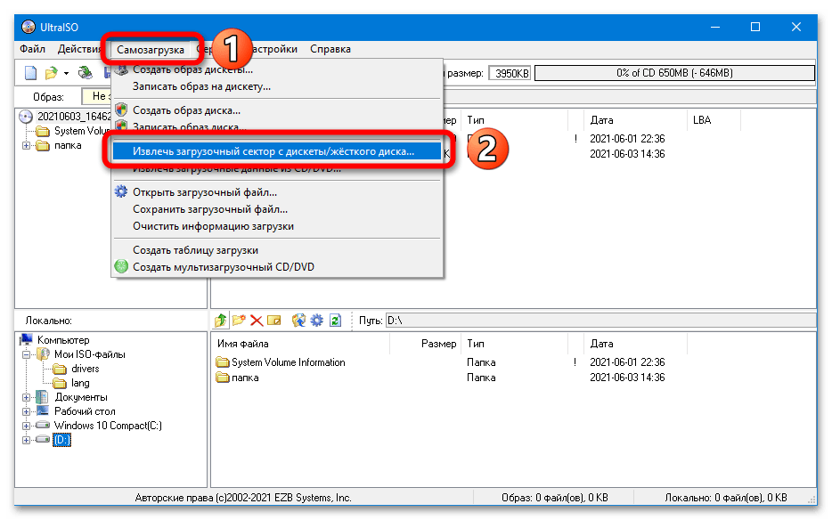832x520 pixels.
Task: Open the dropdown arrow beside Open icon
Action: [x=66, y=73]
